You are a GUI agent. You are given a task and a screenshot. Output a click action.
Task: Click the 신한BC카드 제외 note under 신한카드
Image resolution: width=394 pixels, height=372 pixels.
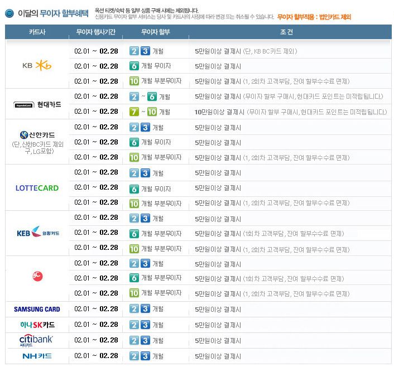(38, 148)
